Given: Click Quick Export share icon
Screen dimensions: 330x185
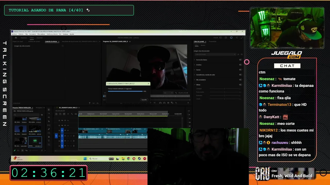Looking at the screenshot, I should click(226, 38).
